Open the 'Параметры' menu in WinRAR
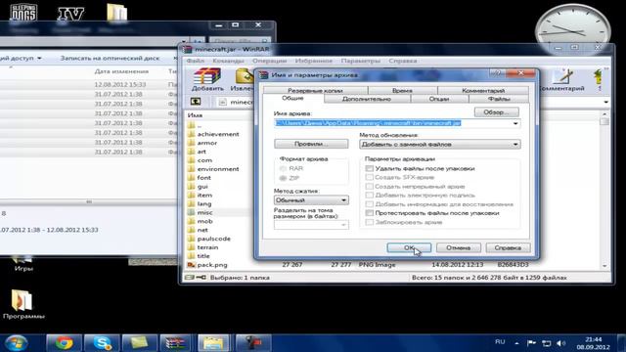The height and width of the screenshot is (352, 626). [361, 61]
